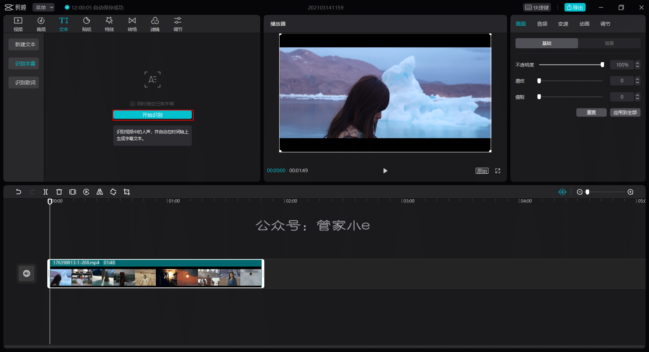The height and width of the screenshot is (352, 649).
Task: Click the delete trash icon
Action: pos(59,192)
